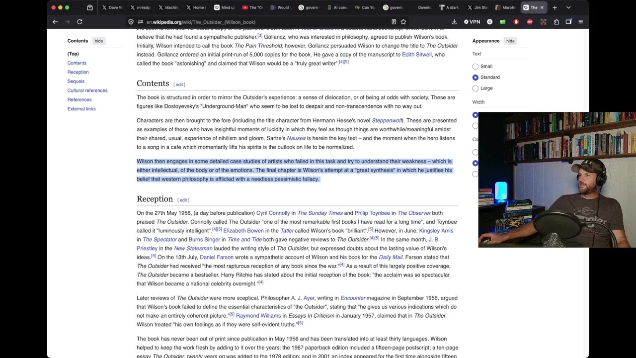Screen dimensions: 636x358
Task: Open the A. J. Ayer link
Action: (x=303, y=298)
